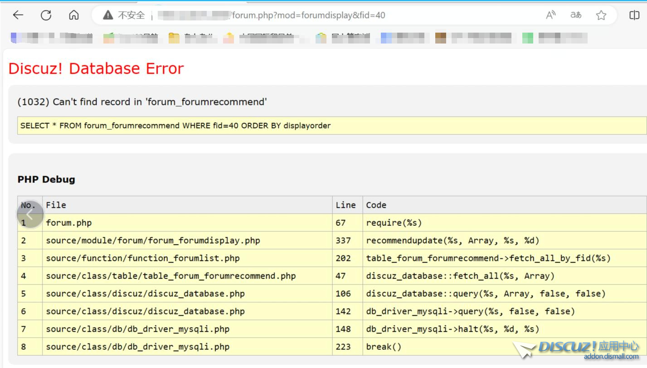Click the 'discuz_database::query(%s, Array, false, false)' cell
Screen dimensions: 647x368
[x=505, y=293]
